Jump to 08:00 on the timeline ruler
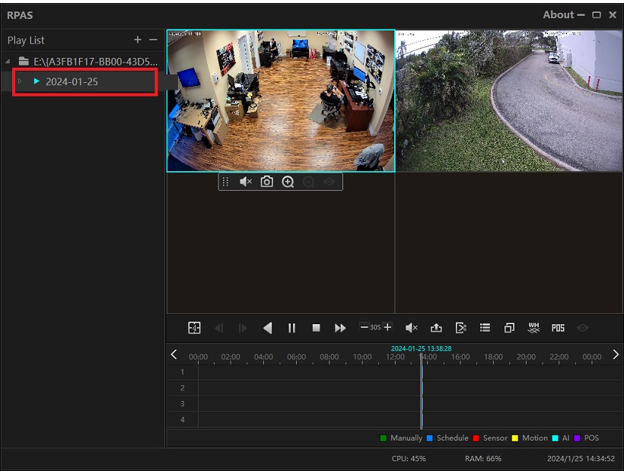 click(329, 357)
